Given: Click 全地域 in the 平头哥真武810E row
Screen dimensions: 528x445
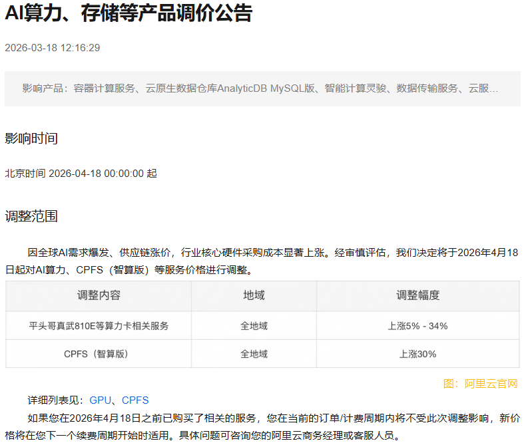Looking at the screenshot, I should coord(254,326).
